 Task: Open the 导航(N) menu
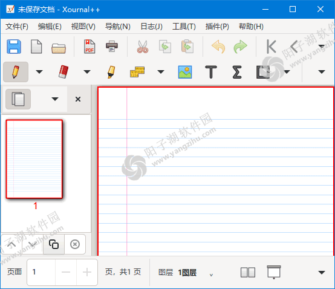pyautogui.click(x=118, y=27)
